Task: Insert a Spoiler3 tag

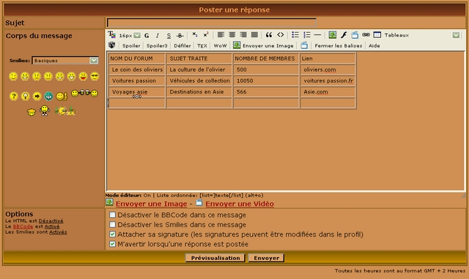Action: tap(157, 45)
